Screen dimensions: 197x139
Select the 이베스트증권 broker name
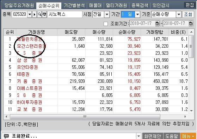pos(29,88)
